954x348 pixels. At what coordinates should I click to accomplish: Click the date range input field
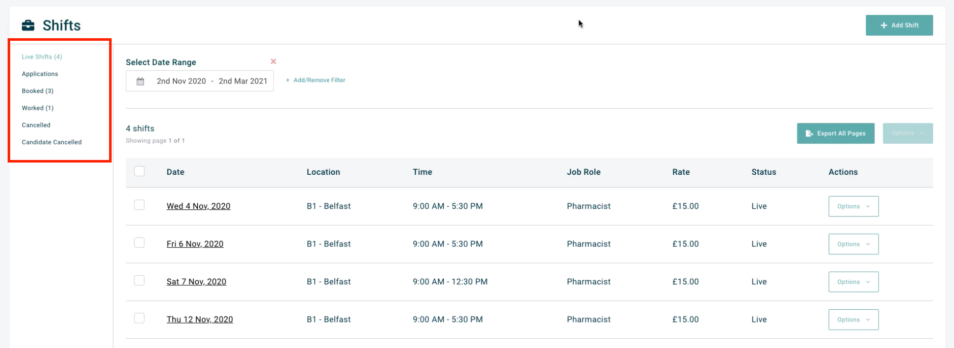pyautogui.click(x=211, y=82)
